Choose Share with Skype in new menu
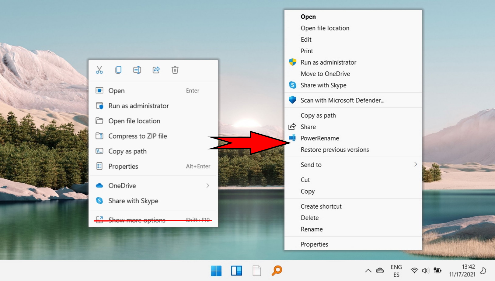This screenshot has height=281, width=495. pos(153,201)
